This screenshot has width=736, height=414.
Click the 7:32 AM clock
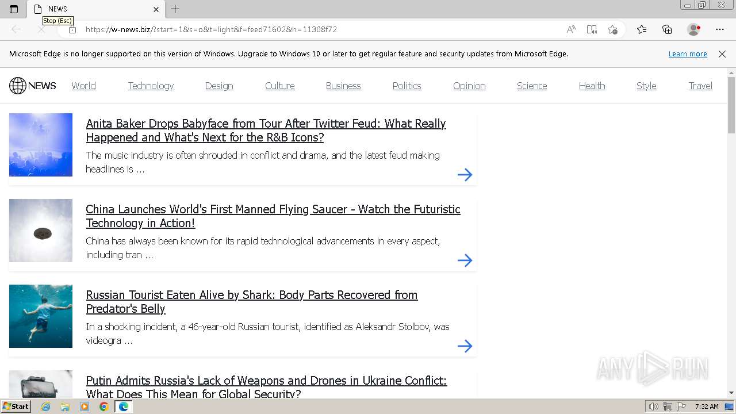tap(707, 407)
